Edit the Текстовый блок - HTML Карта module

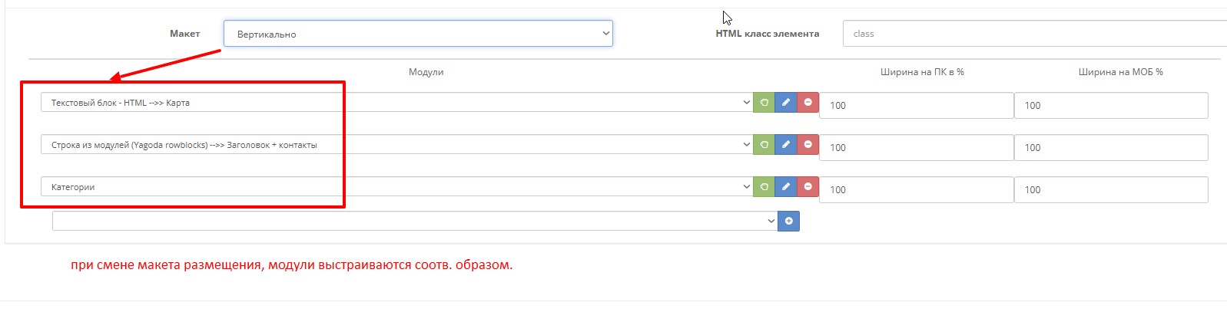(786, 102)
